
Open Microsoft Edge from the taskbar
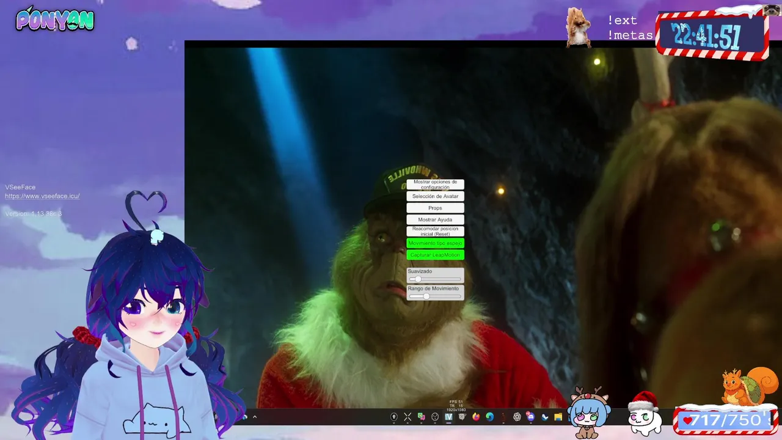tap(489, 417)
